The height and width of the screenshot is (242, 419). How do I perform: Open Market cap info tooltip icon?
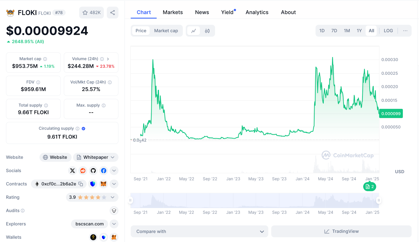point(45,59)
